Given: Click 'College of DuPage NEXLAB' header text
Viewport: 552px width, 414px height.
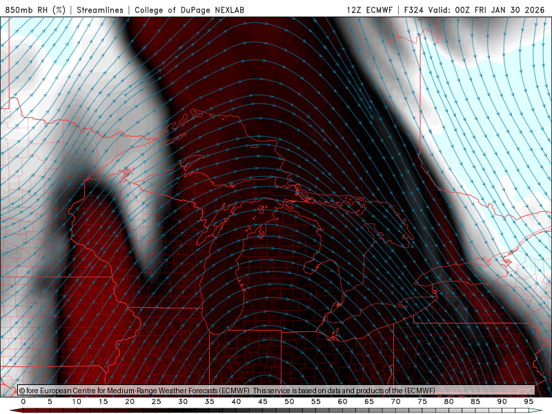Looking at the screenshot, I should tap(189, 10).
